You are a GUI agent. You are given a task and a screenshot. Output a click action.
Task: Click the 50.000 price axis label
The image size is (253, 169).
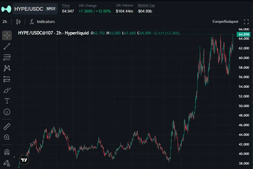[x=244, y=106]
